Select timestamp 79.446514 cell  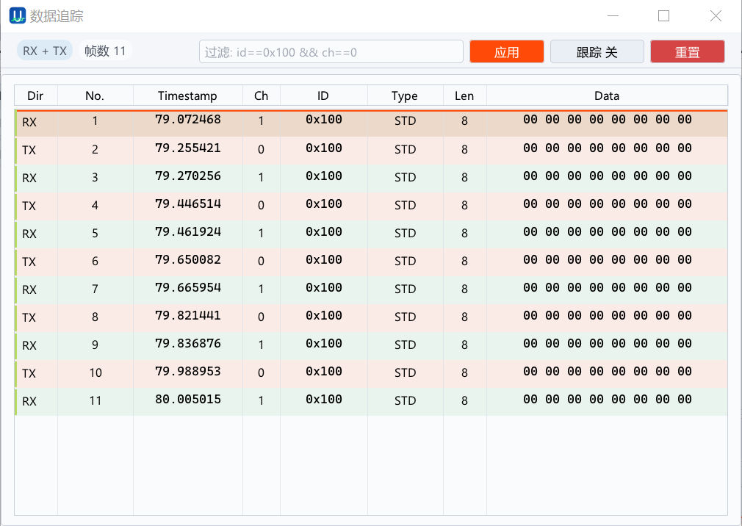(x=188, y=204)
